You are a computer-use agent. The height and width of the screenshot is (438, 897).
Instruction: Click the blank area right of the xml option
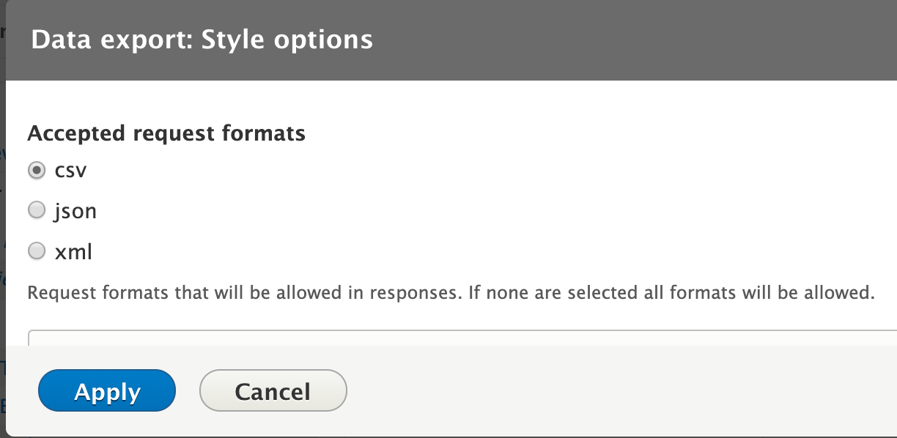pos(476,252)
